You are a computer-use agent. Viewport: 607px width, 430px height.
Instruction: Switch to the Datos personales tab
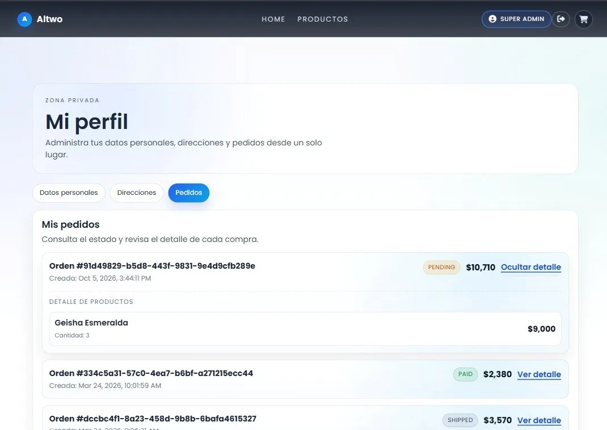(x=69, y=193)
